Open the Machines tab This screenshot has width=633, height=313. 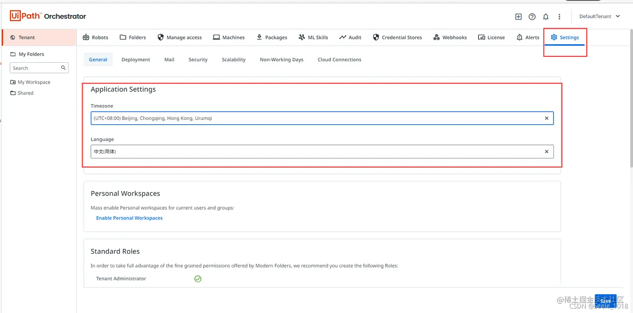pos(229,37)
